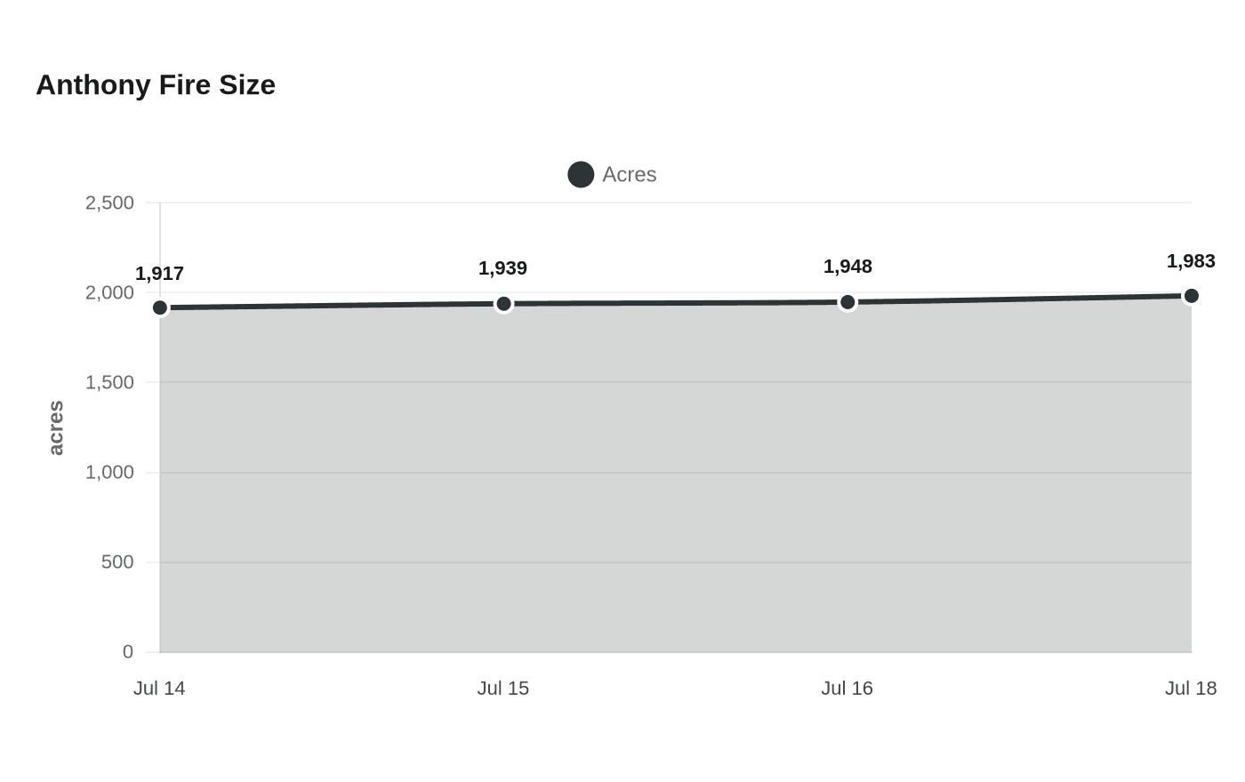Screen dimensions: 1245x782
Task: Toggle the Acres legend circle
Action: (x=581, y=174)
